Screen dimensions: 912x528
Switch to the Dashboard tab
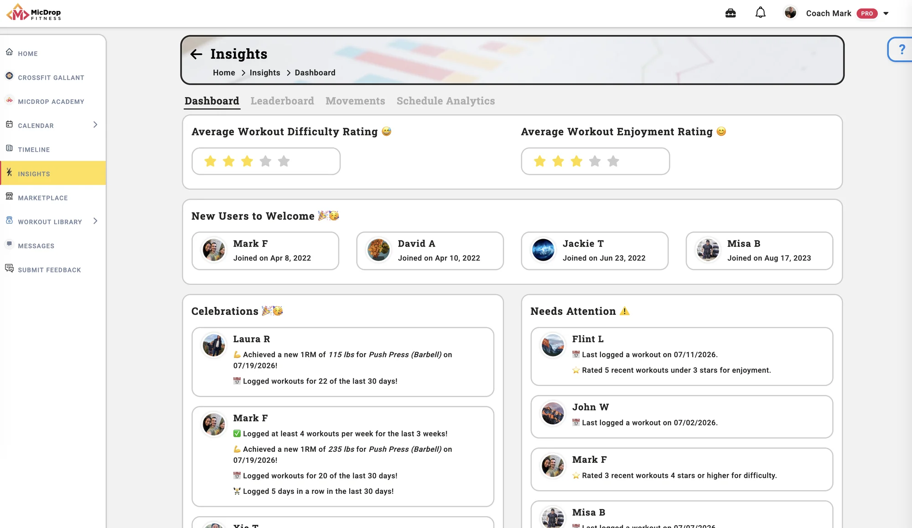coord(212,101)
